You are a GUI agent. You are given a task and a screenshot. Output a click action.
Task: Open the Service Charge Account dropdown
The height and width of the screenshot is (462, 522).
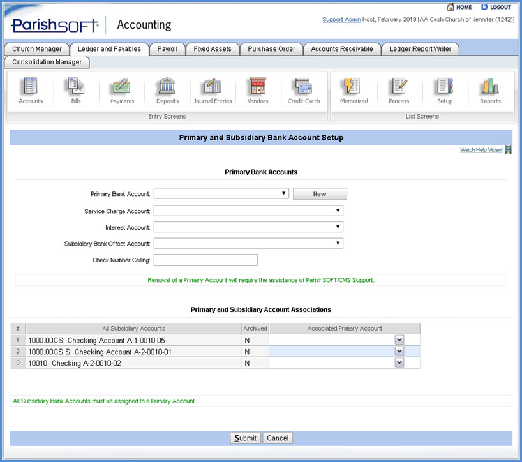pos(248,211)
